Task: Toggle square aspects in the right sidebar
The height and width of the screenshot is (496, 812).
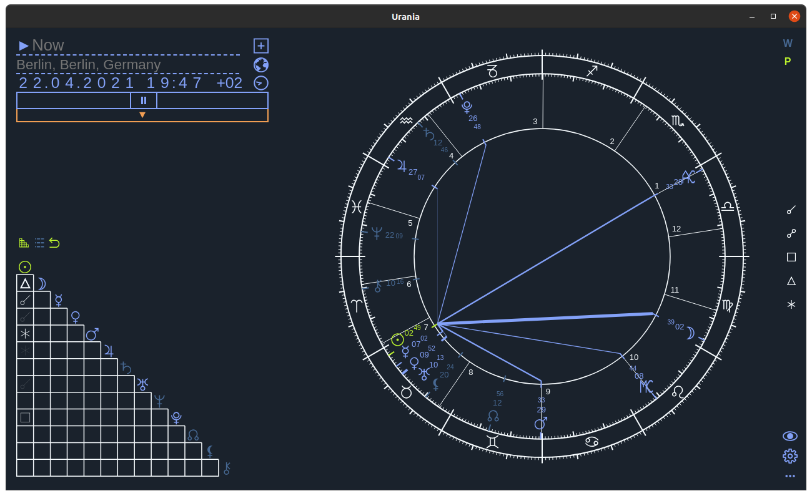Action: 791,257
